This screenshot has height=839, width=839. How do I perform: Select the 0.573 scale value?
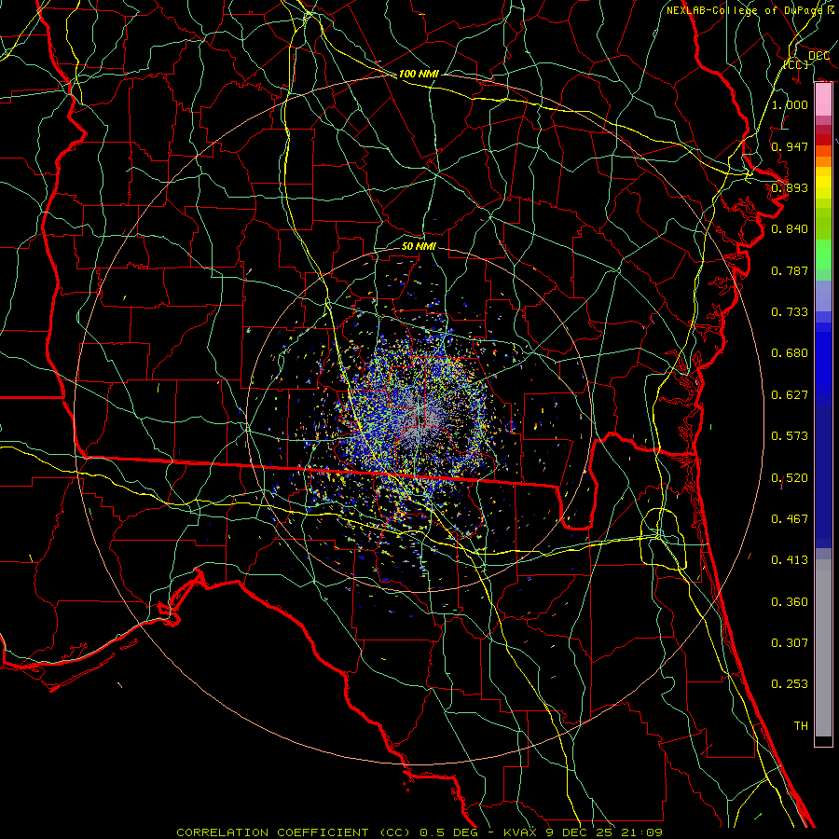point(790,436)
